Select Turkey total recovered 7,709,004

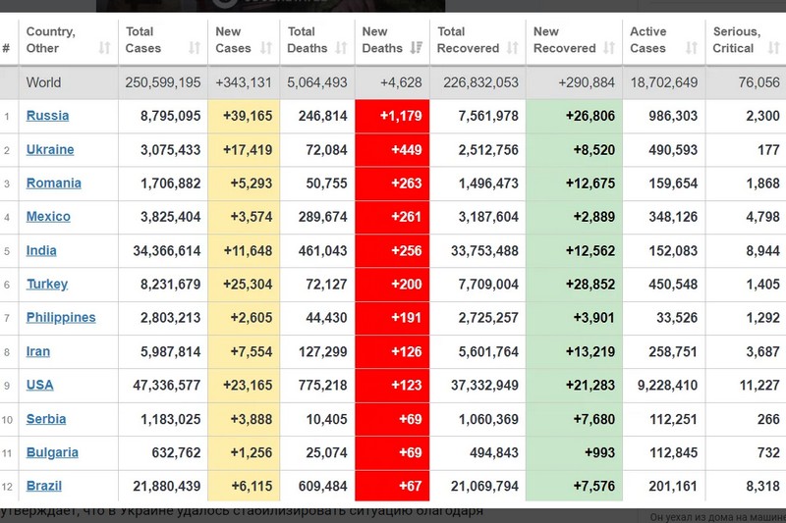click(x=488, y=285)
